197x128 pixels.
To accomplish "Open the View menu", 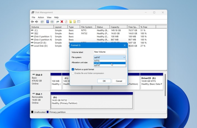I will point(49,17).
